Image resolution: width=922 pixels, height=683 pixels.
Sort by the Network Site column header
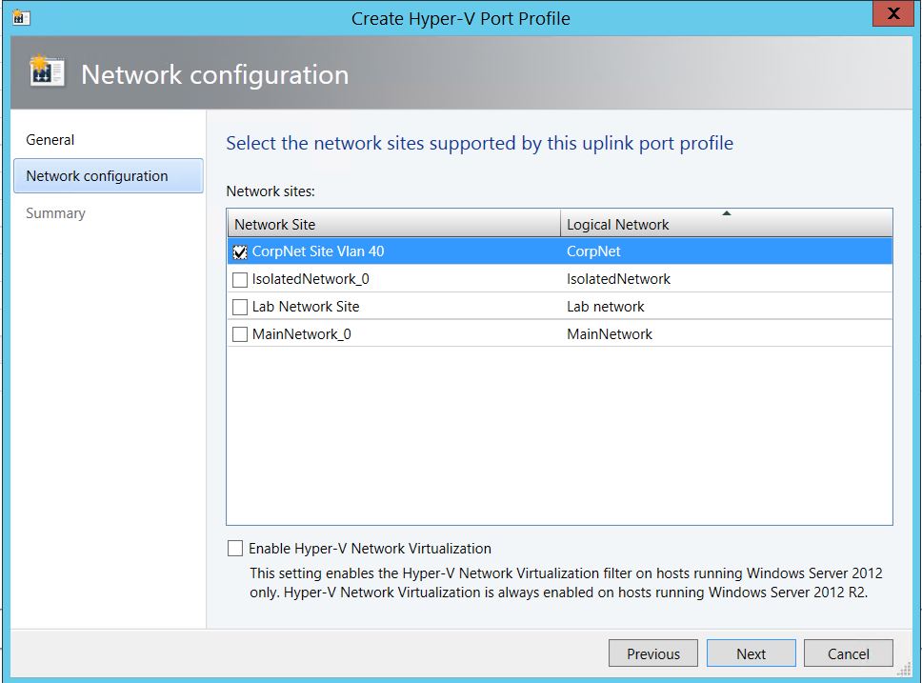275,225
